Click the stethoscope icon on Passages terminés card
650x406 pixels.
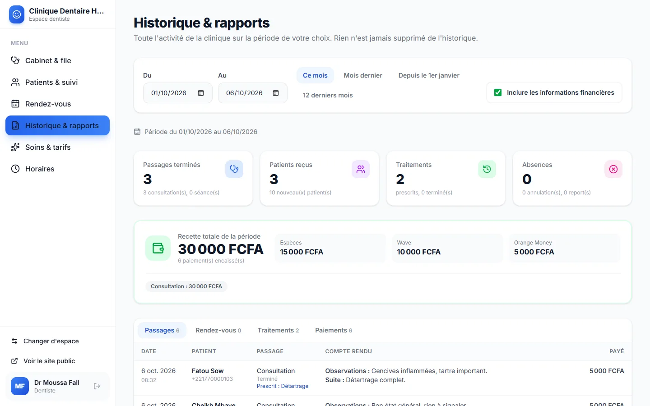pos(234,169)
